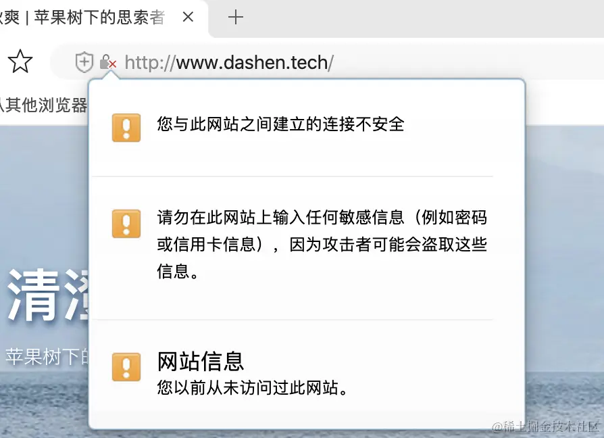Close the 苹果树下的思索者 tab
This screenshot has width=604, height=438.
tap(188, 17)
